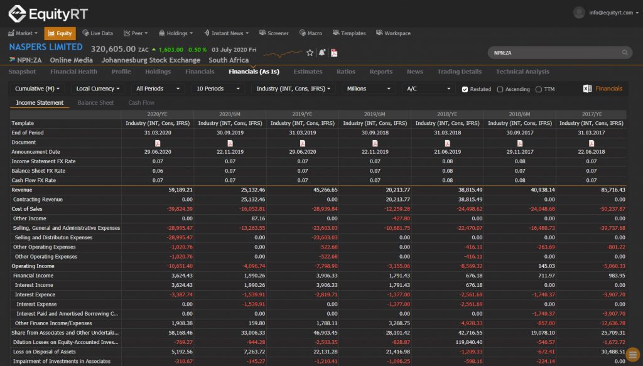Switch to the Balance Sheet sub-tab
This screenshot has height=366, width=643.
96,103
